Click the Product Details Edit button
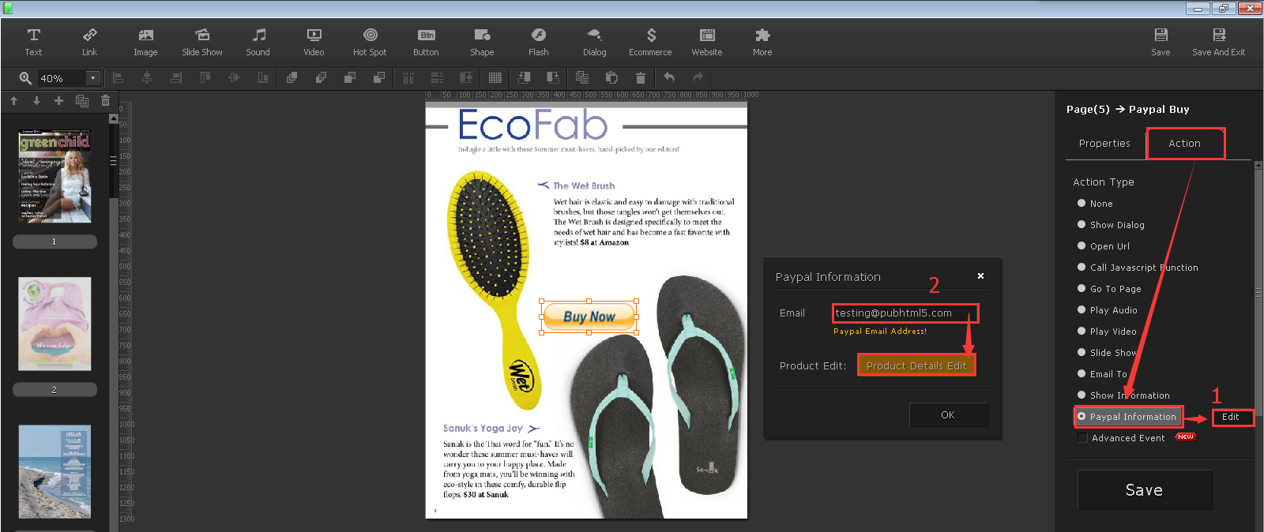The image size is (1264, 532). [916, 365]
